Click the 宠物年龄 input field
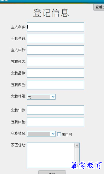This screenshot has width=104, height=174. click(x=56, y=110)
